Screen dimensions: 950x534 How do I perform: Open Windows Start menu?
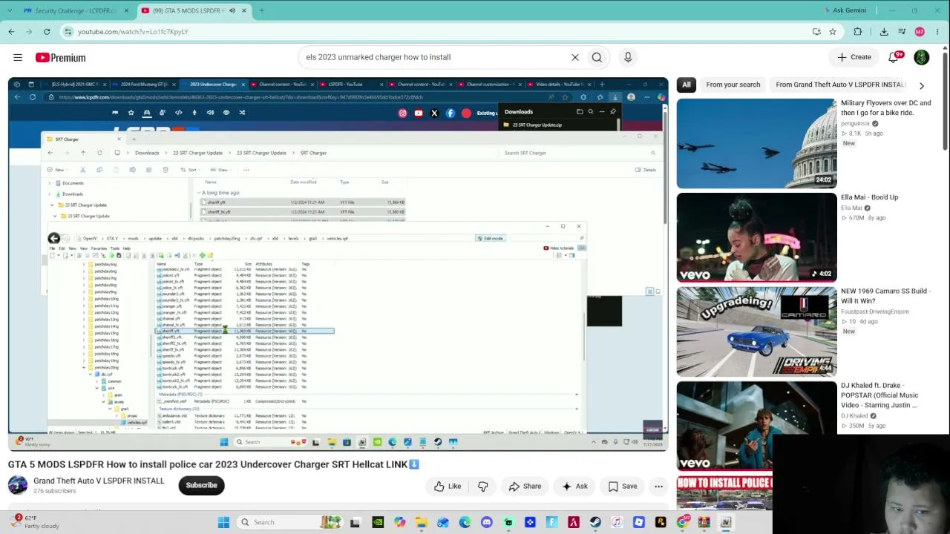point(223,522)
